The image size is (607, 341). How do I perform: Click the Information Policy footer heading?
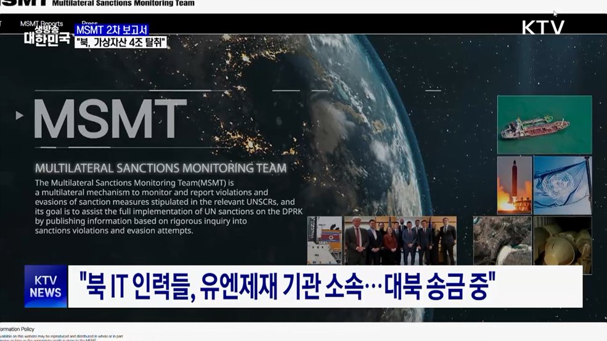coord(17,329)
